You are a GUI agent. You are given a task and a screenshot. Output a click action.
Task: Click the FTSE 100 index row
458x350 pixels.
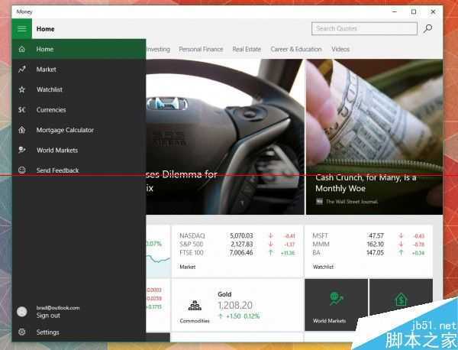[x=237, y=253]
